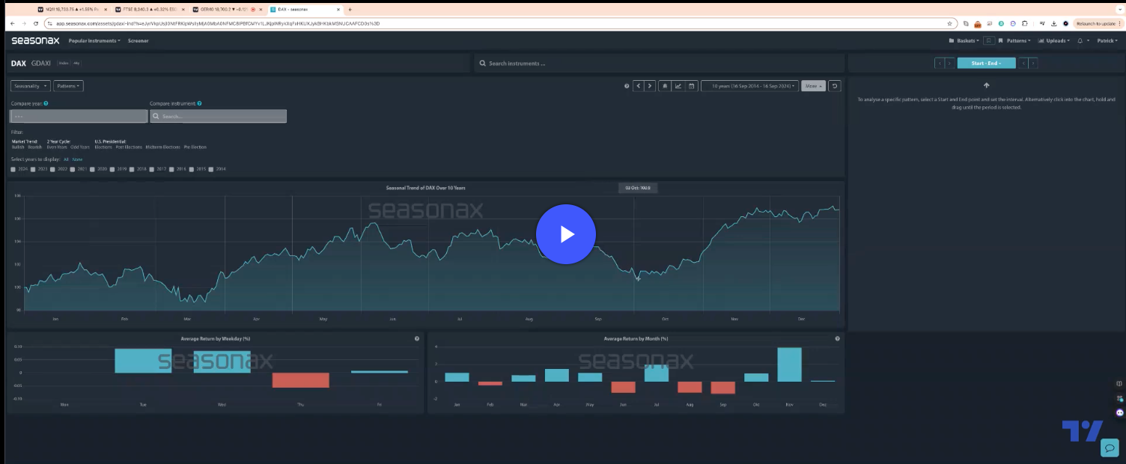Toggle the 2017 year checkbox
The image size is (1126, 464).
pyautogui.click(x=152, y=169)
